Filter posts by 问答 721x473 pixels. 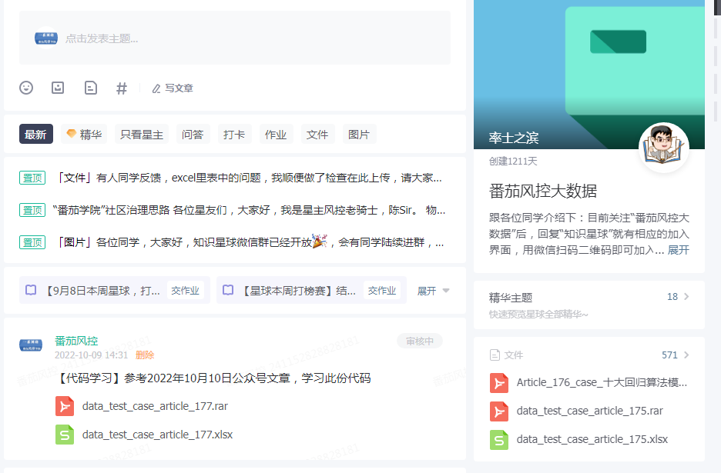coord(193,135)
